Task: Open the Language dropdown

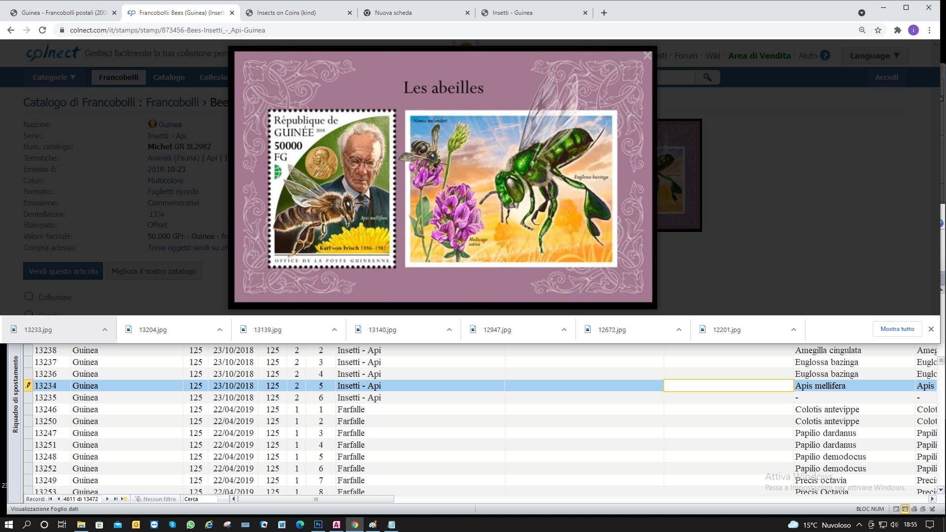Action: [875, 56]
